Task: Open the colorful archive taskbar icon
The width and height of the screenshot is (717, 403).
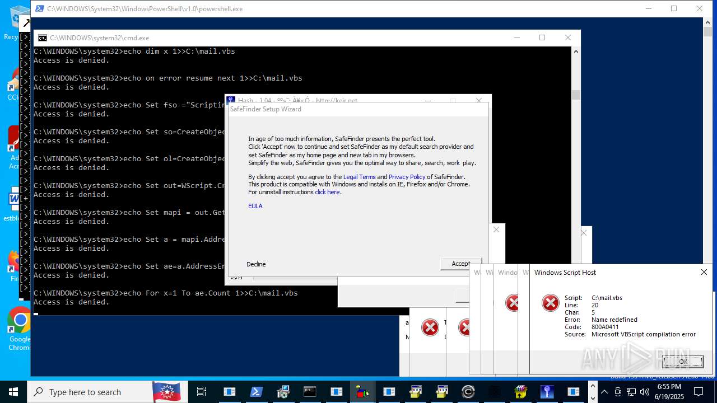Action: [x=521, y=392]
